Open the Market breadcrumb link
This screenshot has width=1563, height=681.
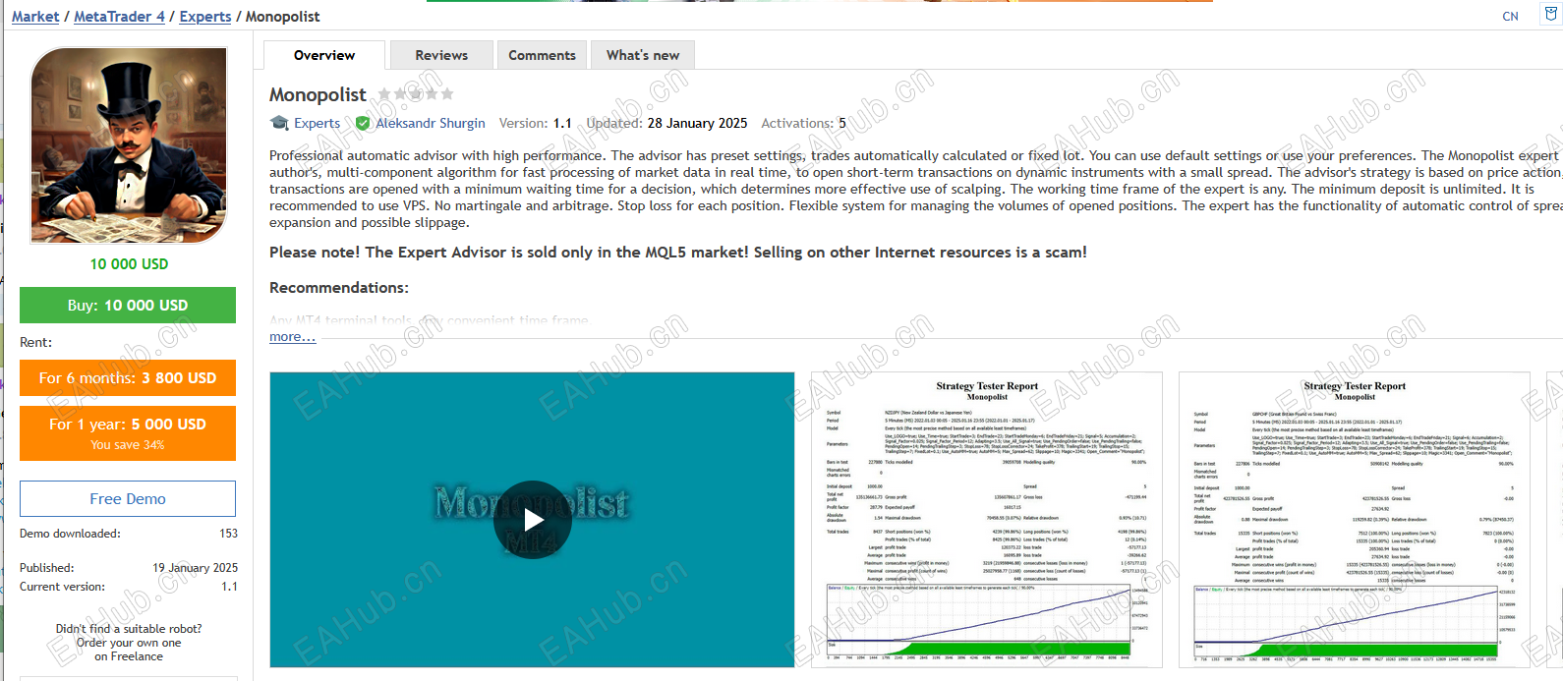(35, 17)
